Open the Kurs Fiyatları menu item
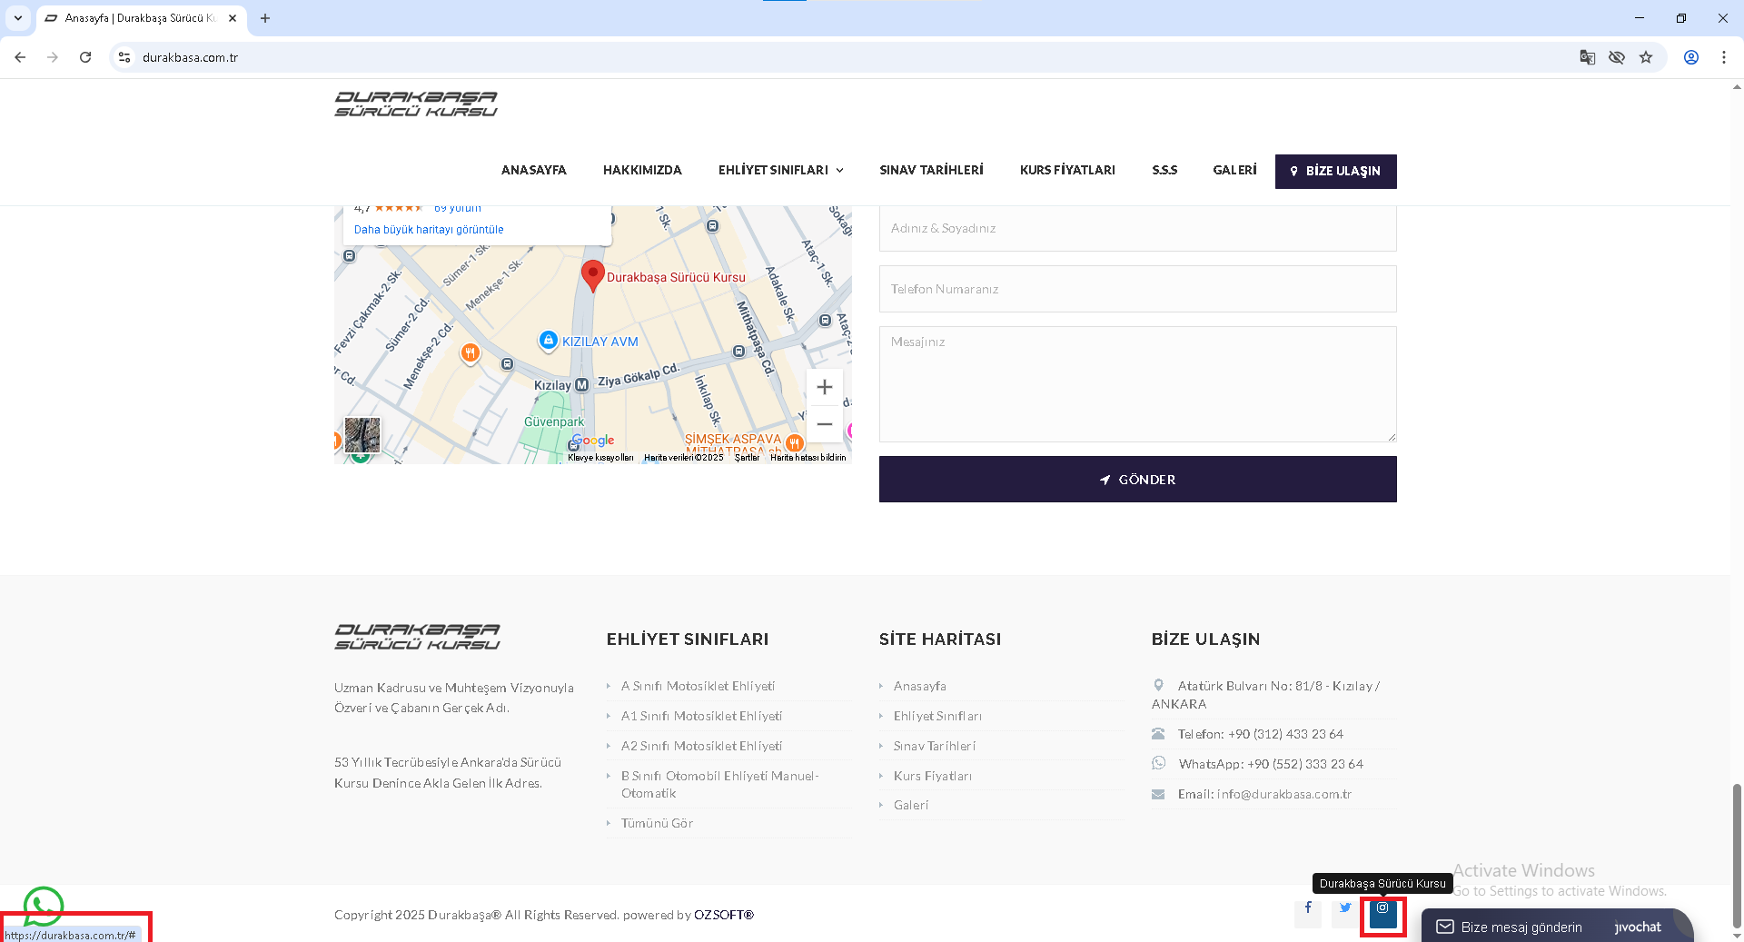The height and width of the screenshot is (942, 1744). (1067, 171)
